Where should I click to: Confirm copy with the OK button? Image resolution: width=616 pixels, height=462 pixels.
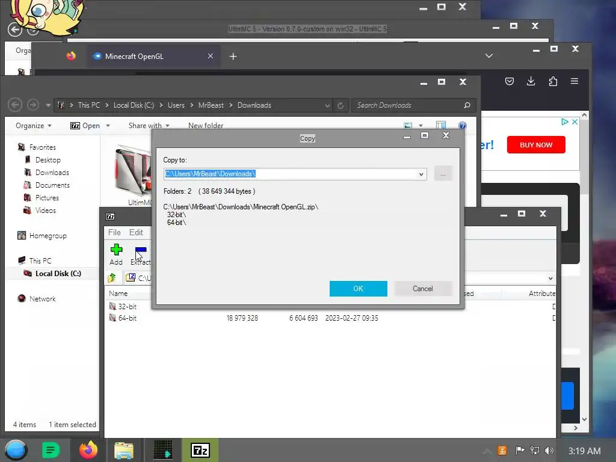pos(359,288)
